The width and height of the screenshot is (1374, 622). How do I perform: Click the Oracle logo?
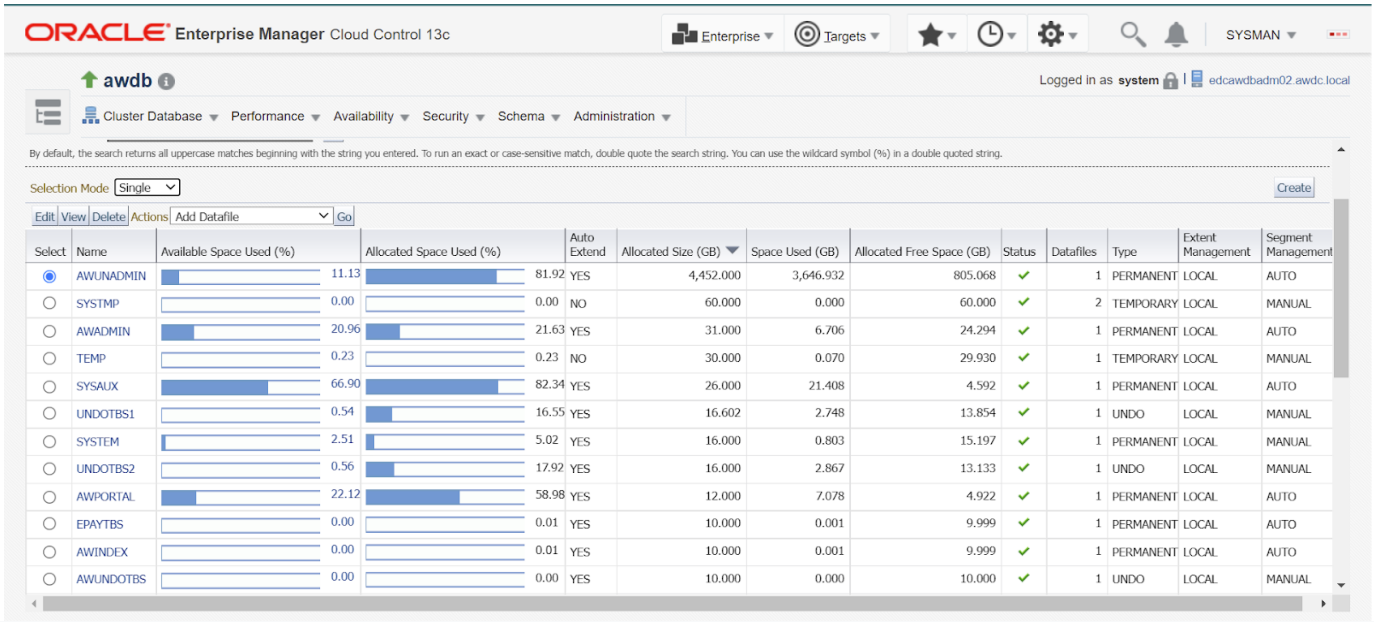[97, 33]
